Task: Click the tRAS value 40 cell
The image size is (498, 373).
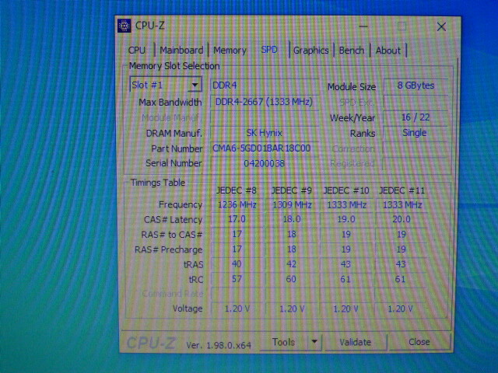Action: pyautogui.click(x=237, y=264)
